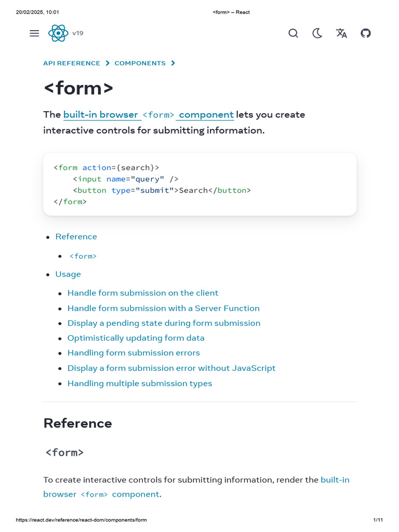Click chevron after Components breadcrumb
Viewport: 399px width, 532px height.
tap(173, 63)
